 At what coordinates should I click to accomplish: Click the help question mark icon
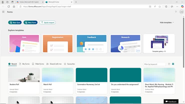(176, 12)
